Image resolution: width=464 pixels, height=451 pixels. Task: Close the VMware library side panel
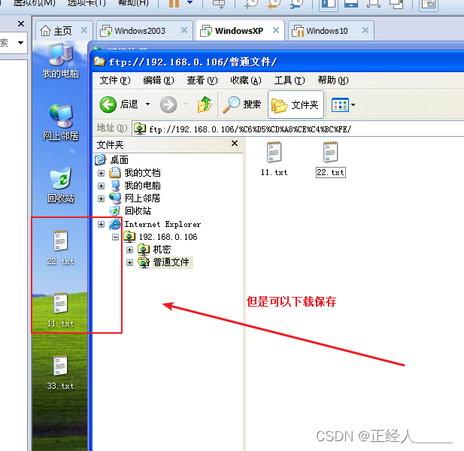point(21,23)
